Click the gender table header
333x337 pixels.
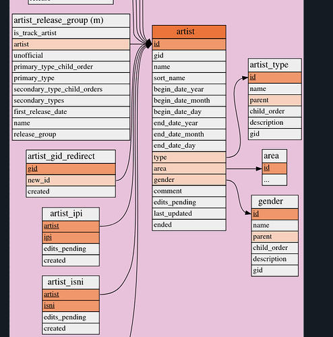coord(275,202)
